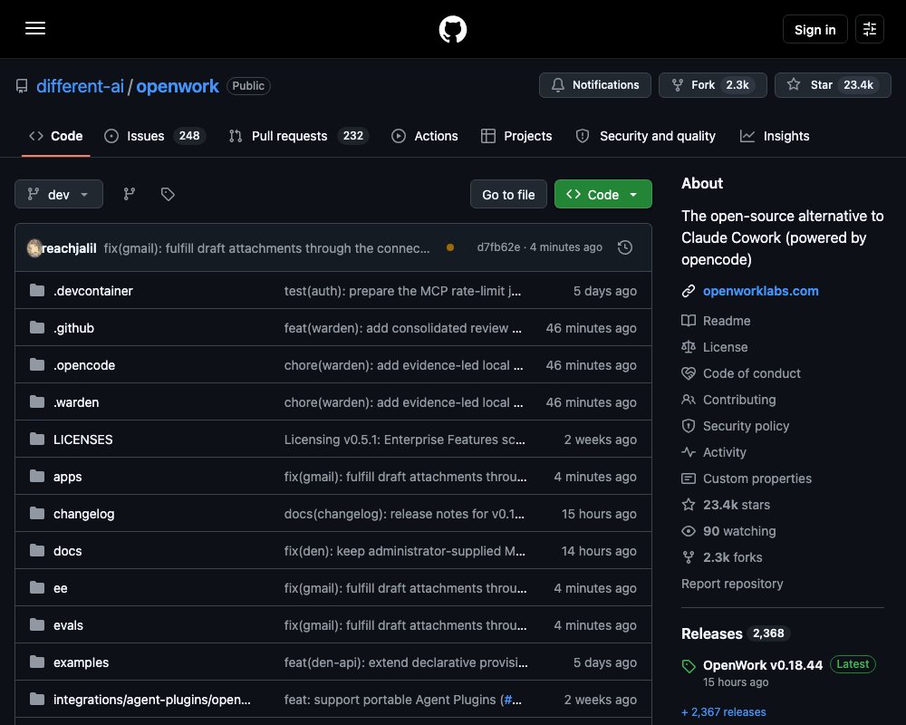Show commit status via the orange dot
The image size is (906, 725).
click(x=450, y=248)
